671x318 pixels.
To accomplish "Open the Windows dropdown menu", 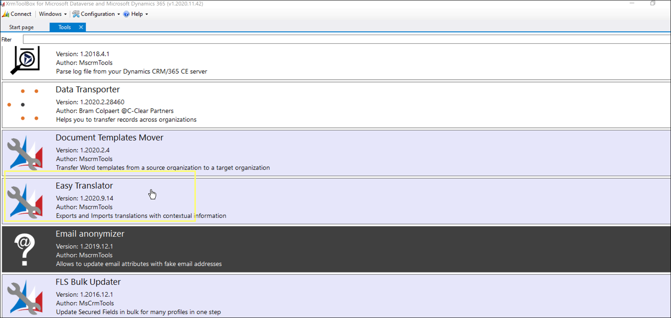I will click(52, 14).
